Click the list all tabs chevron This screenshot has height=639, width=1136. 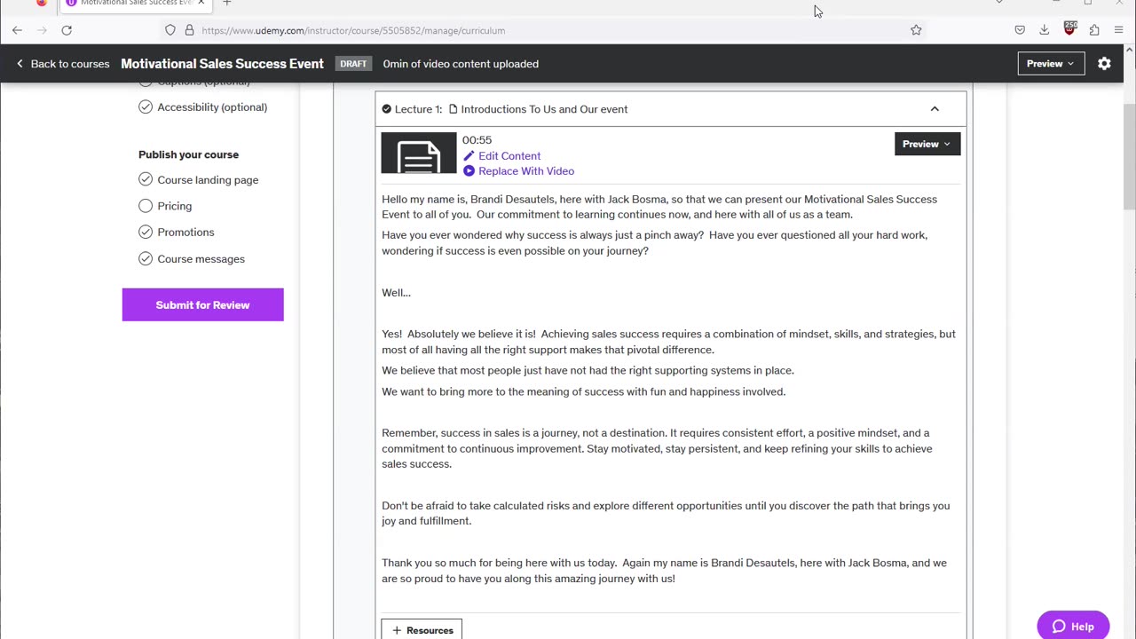coord(999,3)
